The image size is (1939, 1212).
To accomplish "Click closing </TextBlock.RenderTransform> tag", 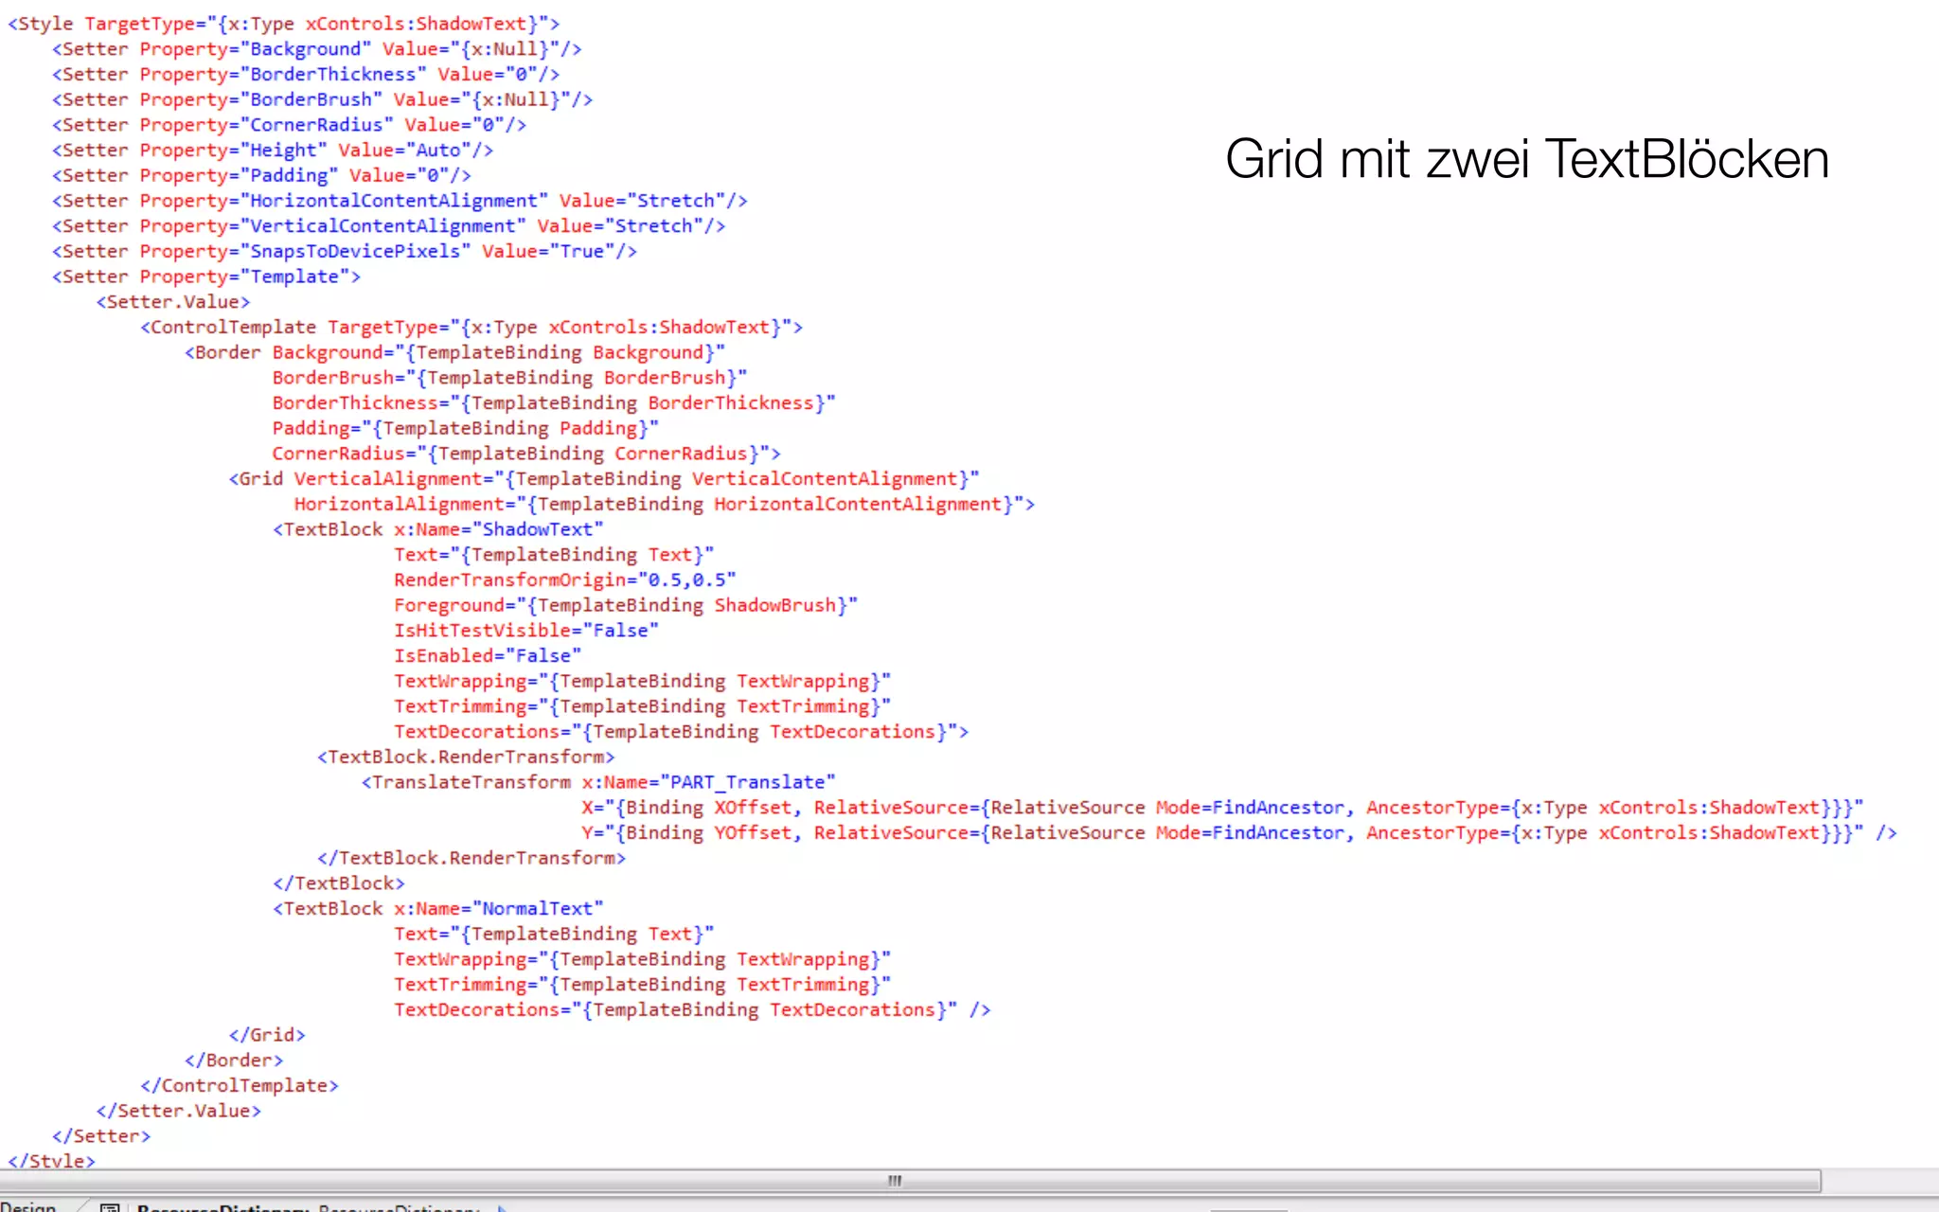I will (471, 858).
